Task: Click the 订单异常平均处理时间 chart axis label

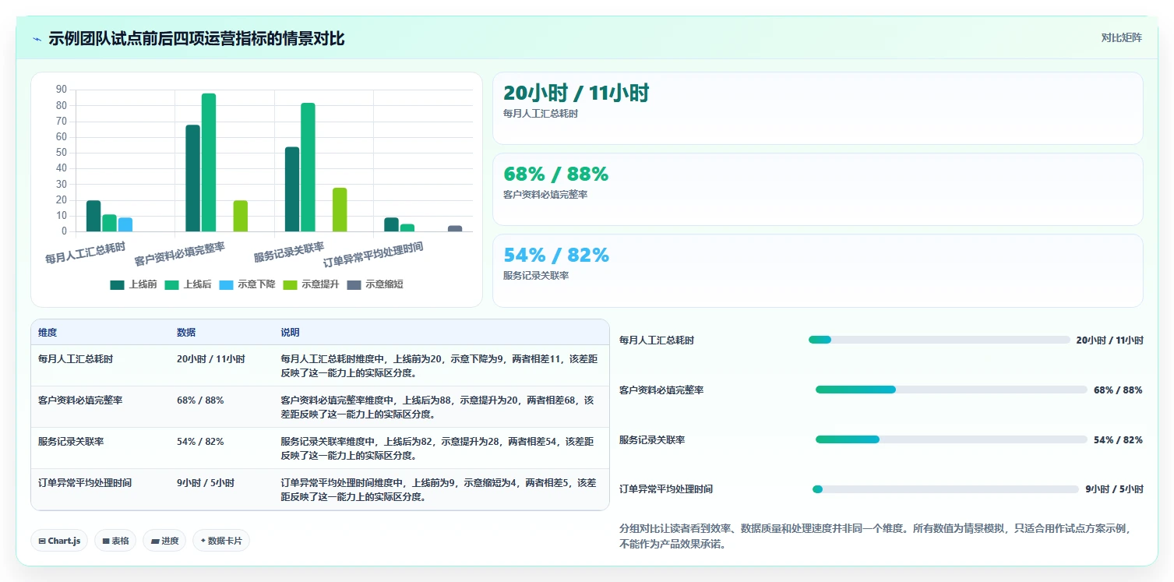Action: pos(373,256)
